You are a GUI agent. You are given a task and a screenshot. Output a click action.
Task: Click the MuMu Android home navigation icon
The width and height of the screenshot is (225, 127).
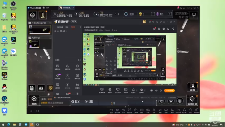point(37,111)
